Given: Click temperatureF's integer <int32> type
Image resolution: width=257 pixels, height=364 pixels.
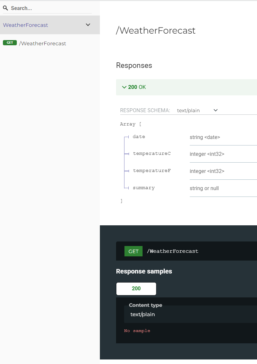Looking at the screenshot, I should [x=207, y=171].
